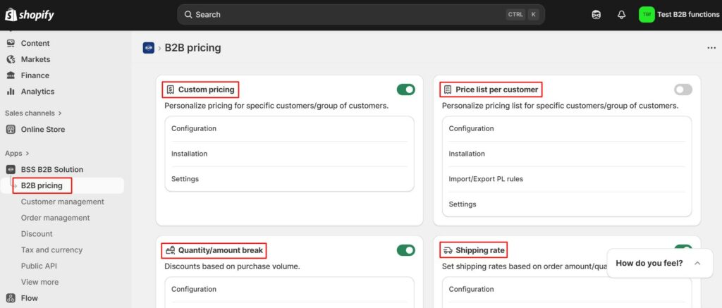722x308 pixels.
Task: Open the notifications bell
Action: tap(621, 15)
